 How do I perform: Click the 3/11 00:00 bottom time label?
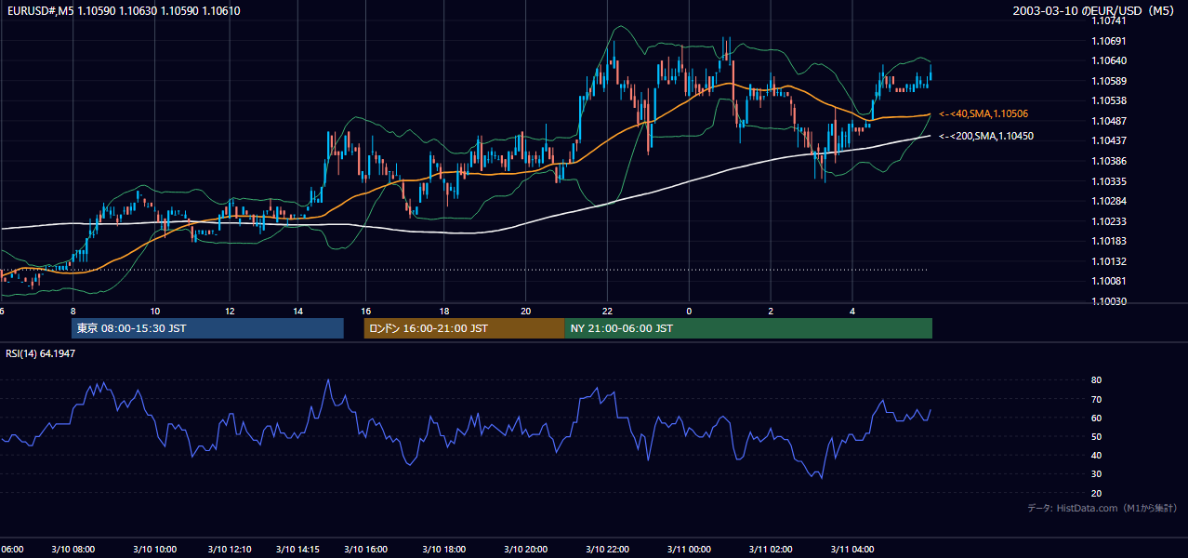690,549
